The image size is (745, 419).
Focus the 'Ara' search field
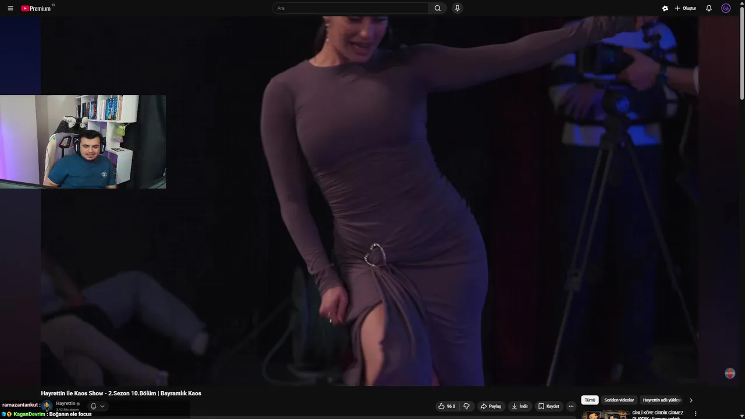[351, 8]
